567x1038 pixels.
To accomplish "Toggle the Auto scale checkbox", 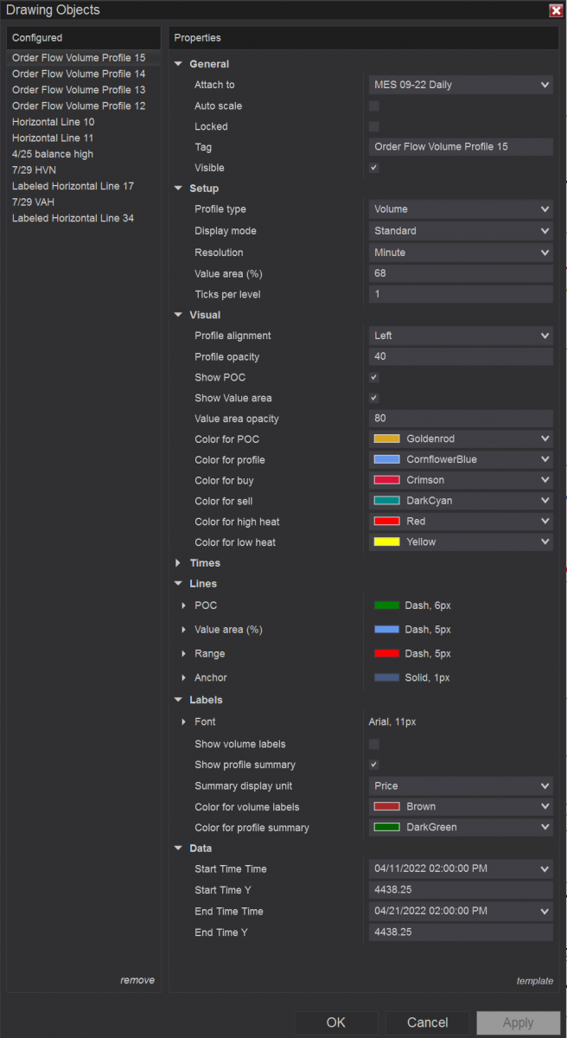I will click(x=374, y=106).
